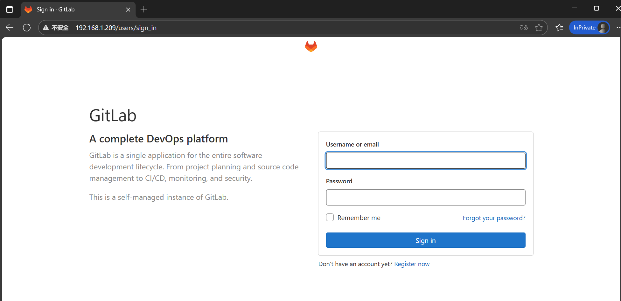This screenshot has width=621, height=301.
Task: Open the read aloud feature icon
Action: [523, 28]
